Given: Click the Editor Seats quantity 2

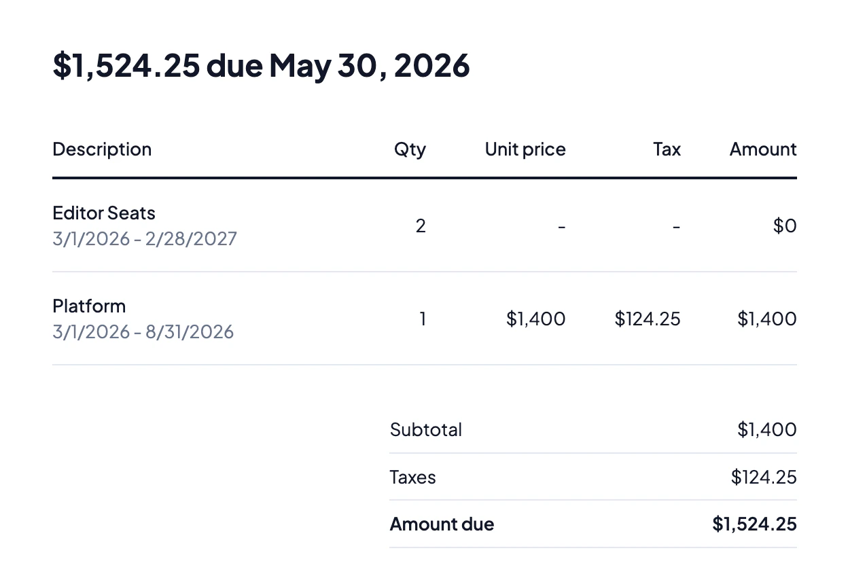Looking at the screenshot, I should [x=421, y=226].
